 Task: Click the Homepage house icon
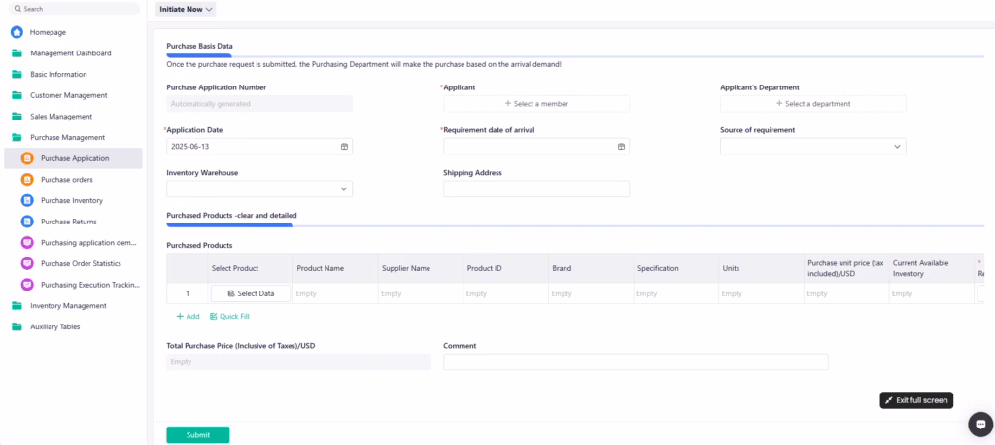[17, 32]
